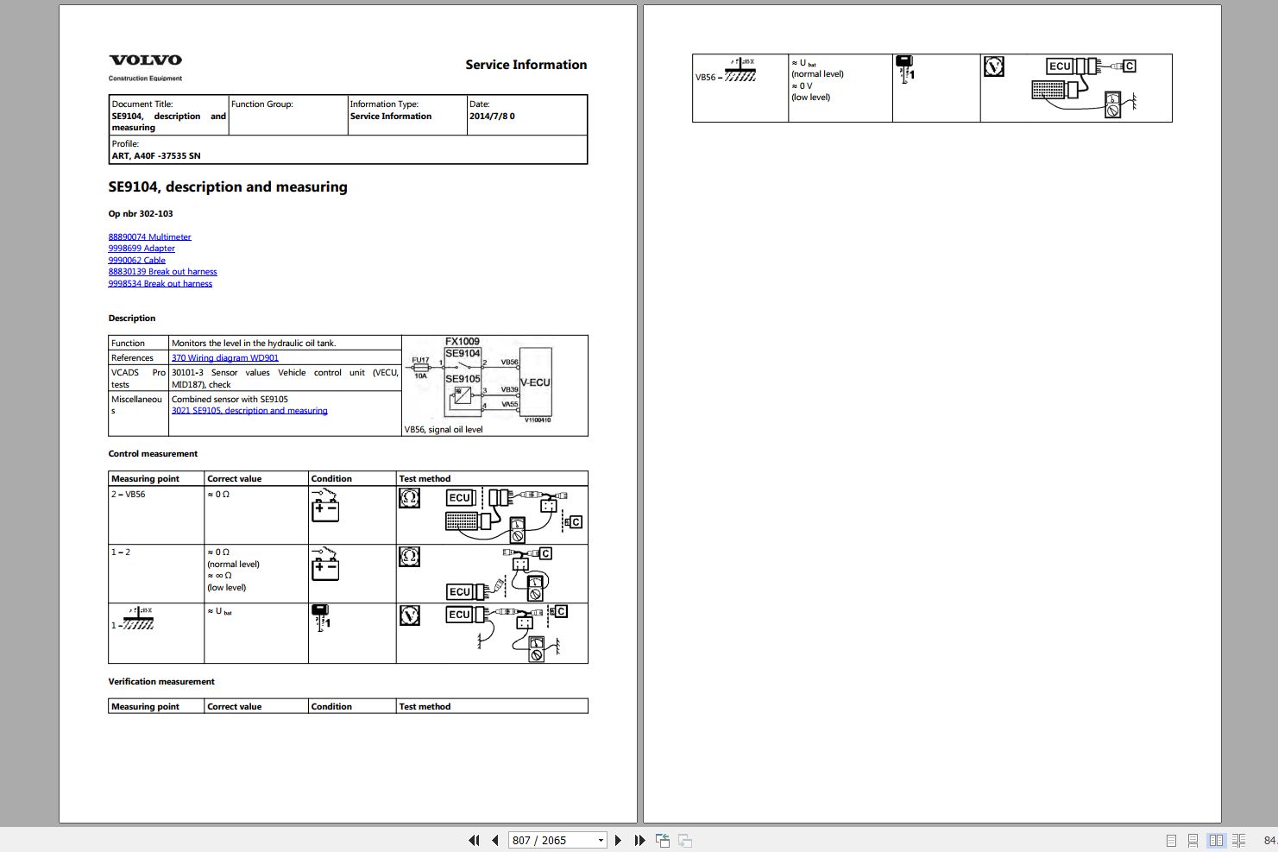Click the 'ART, A40F -37535 SN' profile text
1278x852 pixels.
156,156
